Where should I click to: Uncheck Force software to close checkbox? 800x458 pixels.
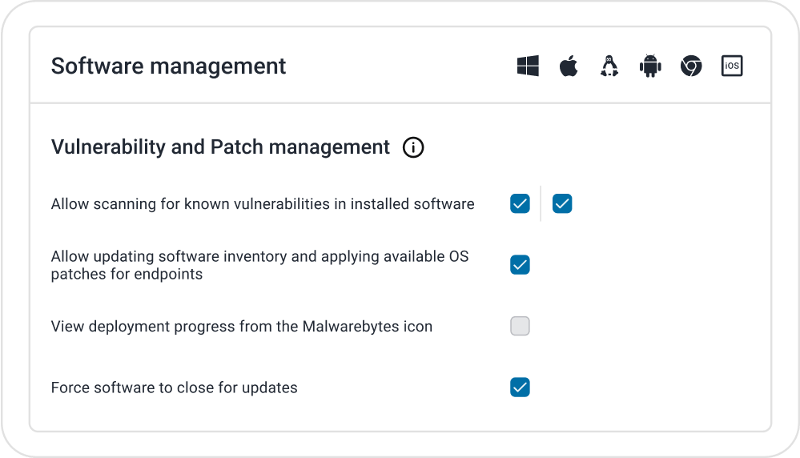[520, 387]
